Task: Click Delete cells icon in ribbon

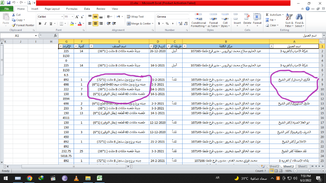Action: tap(247, 20)
